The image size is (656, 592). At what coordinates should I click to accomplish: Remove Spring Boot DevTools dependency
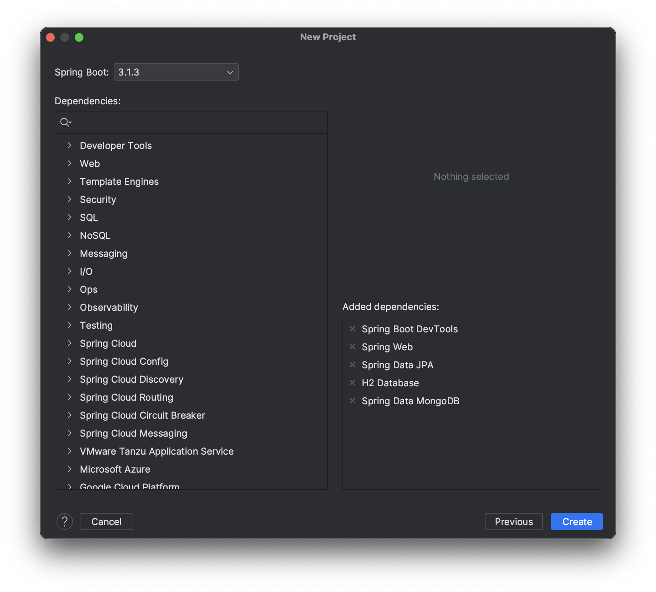coord(352,329)
